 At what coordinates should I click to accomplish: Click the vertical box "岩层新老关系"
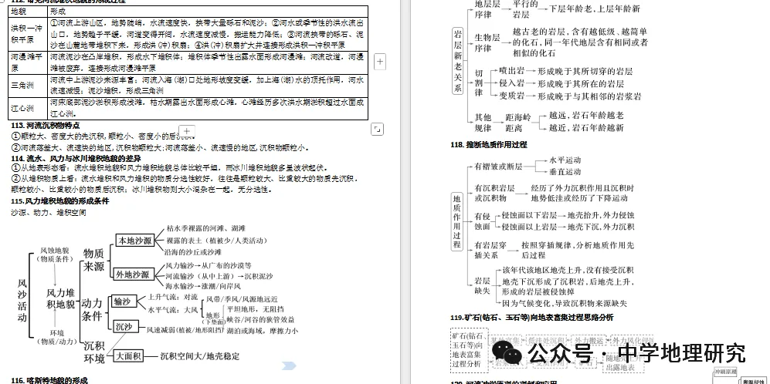[x=458, y=61]
